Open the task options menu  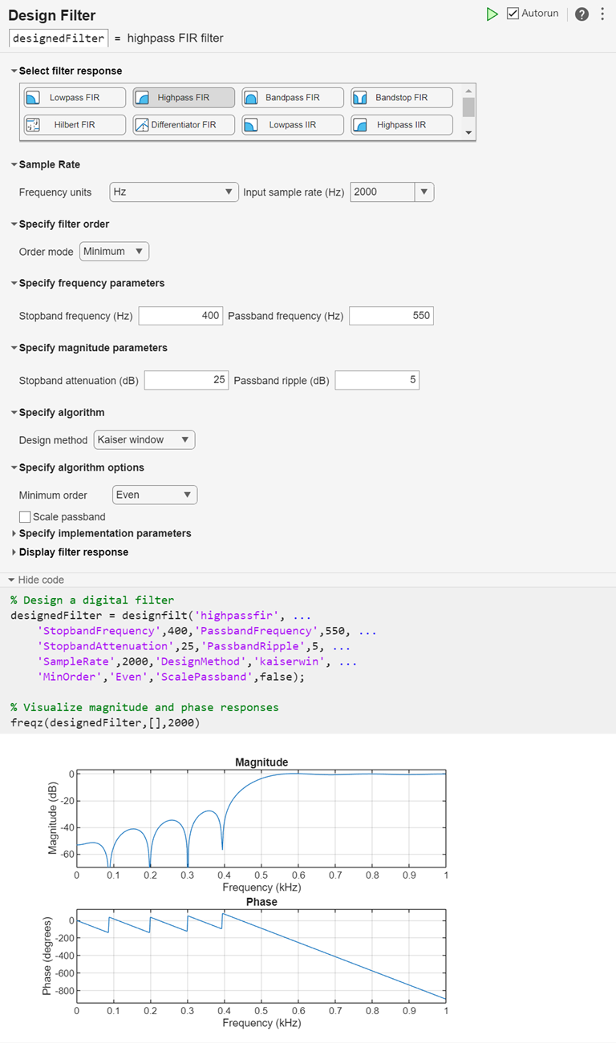[602, 13]
